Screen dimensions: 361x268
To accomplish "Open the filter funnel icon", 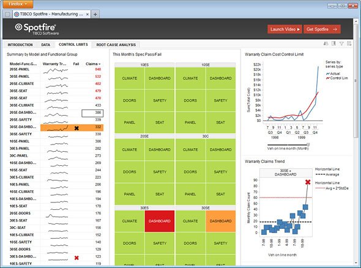I will (x=341, y=43).
